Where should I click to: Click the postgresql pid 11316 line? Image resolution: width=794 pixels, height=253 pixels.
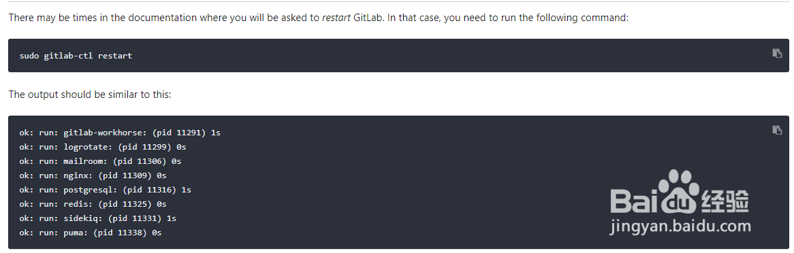106,190
